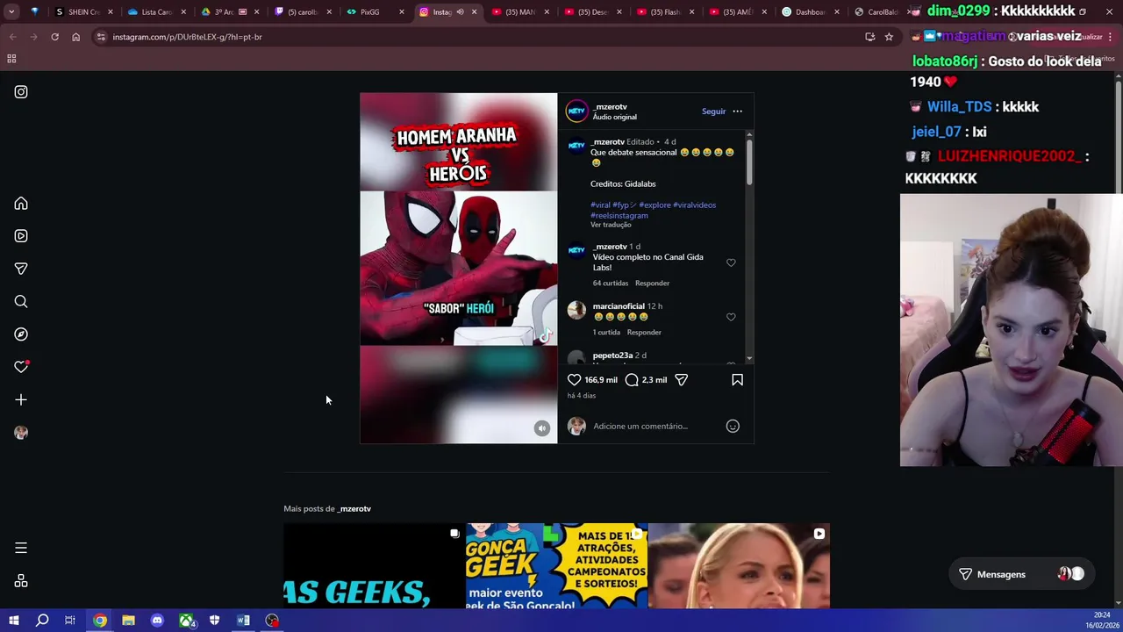This screenshot has width=1123, height=632.
Task: Switch to the SHEIN browser tab
Action: [84, 12]
